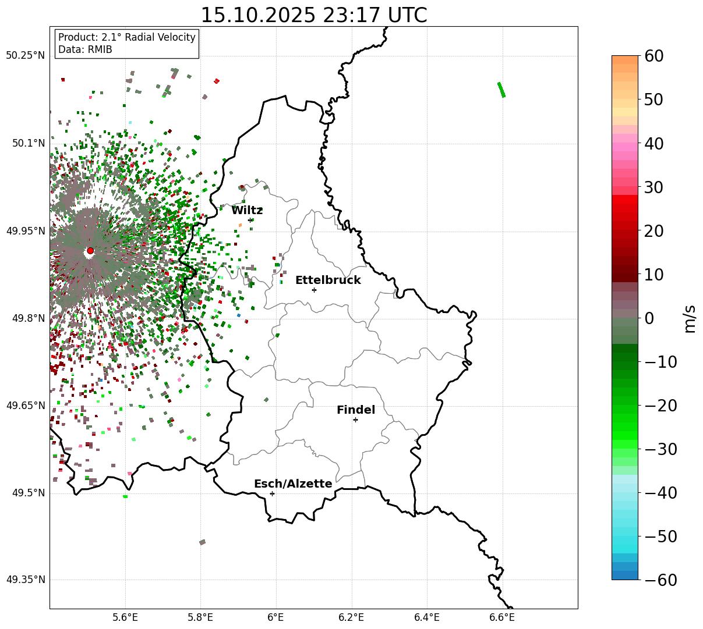
Task: Click the Wiltz station cross marker
Action: [250, 220]
